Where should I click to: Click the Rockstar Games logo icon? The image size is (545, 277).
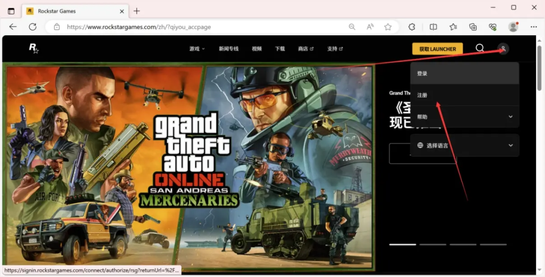pos(34,48)
